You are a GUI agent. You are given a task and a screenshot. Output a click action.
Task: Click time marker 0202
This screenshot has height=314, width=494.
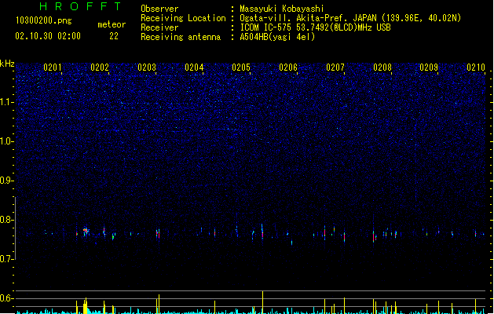tap(100, 68)
